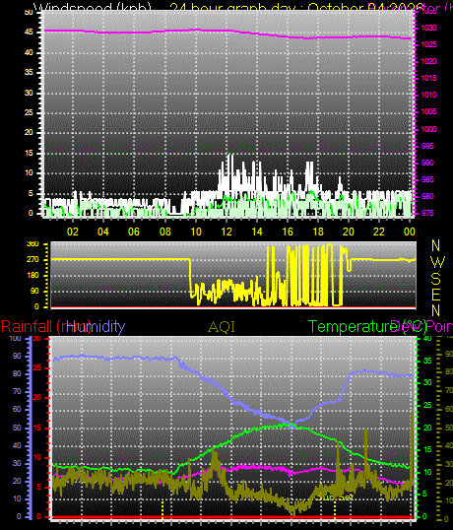Click the 14 hour label on time axis
The image size is (453, 530).
coord(257,232)
